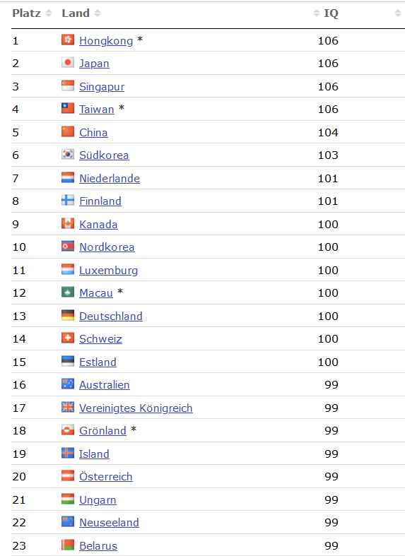Open the Niederlande link

tap(110, 178)
